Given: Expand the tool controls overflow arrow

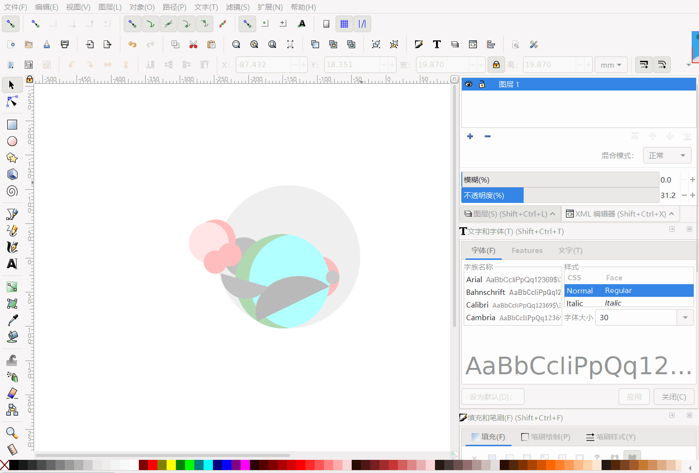Looking at the screenshot, I should 689,65.
